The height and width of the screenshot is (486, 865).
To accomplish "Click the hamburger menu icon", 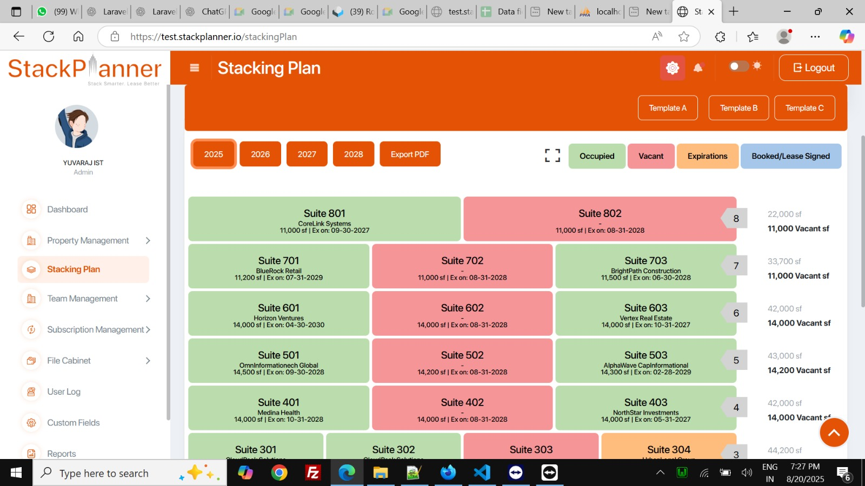I will tap(195, 68).
